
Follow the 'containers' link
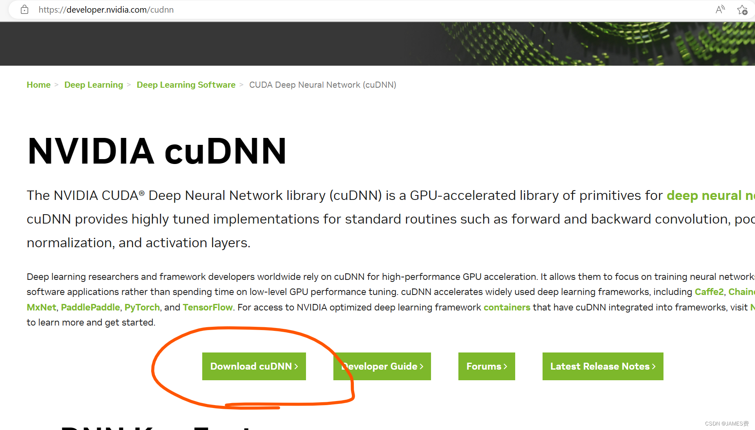point(507,307)
